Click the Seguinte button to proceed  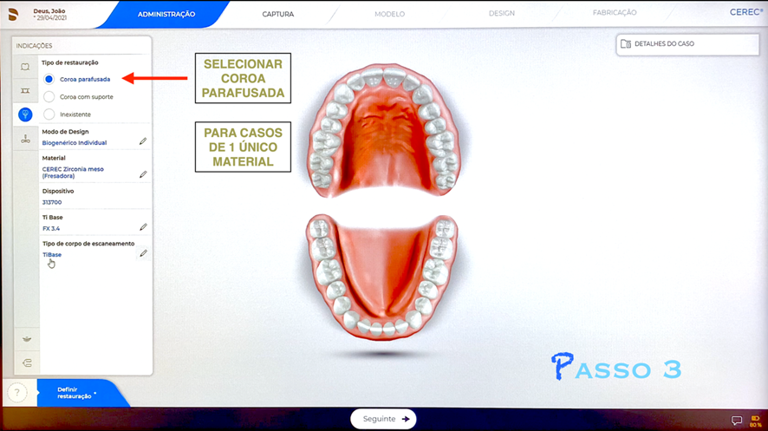383,419
